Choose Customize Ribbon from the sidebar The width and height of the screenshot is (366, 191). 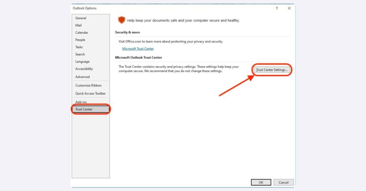(88, 86)
